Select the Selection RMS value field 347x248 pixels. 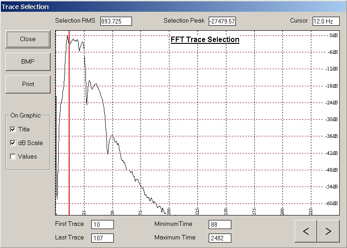click(x=116, y=21)
